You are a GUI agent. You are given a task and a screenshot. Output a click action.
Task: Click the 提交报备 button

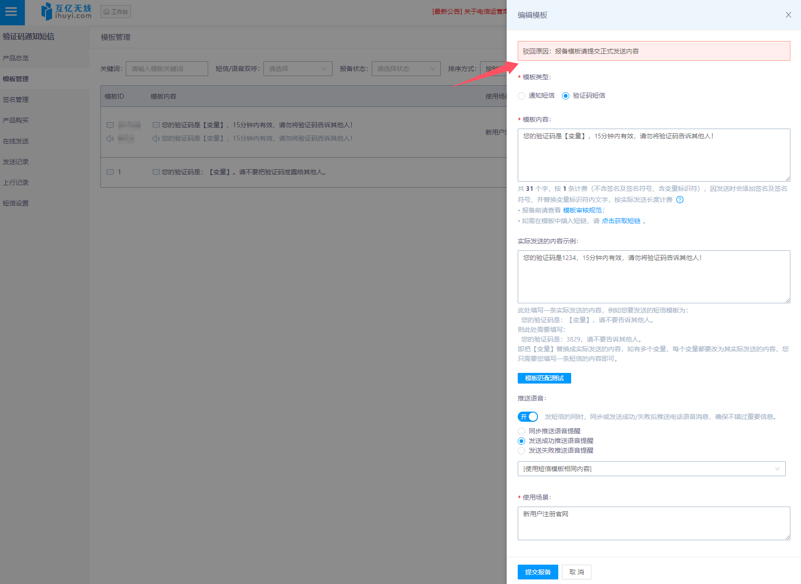click(538, 572)
